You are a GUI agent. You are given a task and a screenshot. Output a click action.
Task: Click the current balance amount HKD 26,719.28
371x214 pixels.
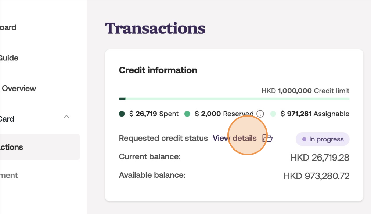pyautogui.click(x=320, y=158)
